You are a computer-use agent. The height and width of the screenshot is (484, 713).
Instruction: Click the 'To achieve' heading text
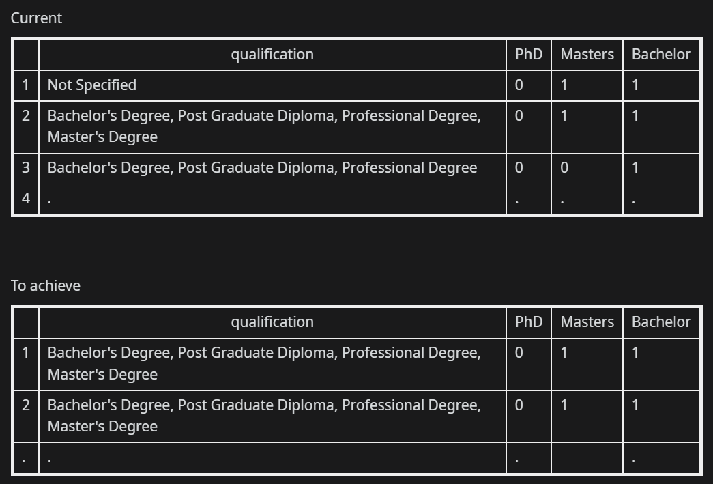click(46, 285)
